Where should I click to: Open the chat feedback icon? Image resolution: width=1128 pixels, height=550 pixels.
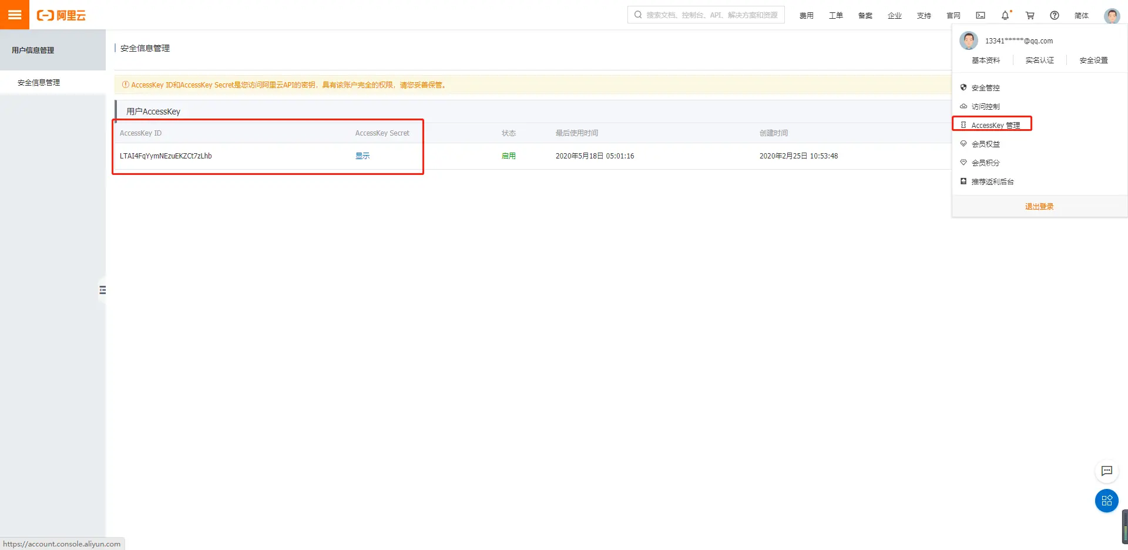tap(1107, 471)
